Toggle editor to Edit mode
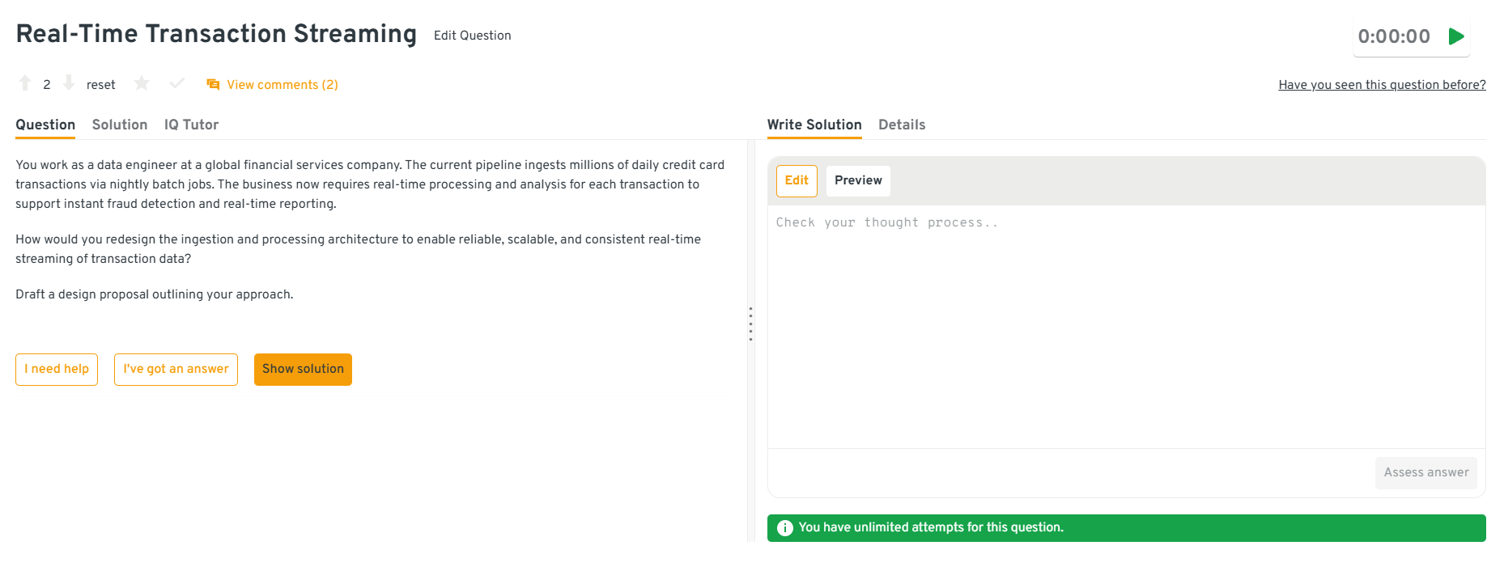The width and height of the screenshot is (1504, 571). (797, 180)
